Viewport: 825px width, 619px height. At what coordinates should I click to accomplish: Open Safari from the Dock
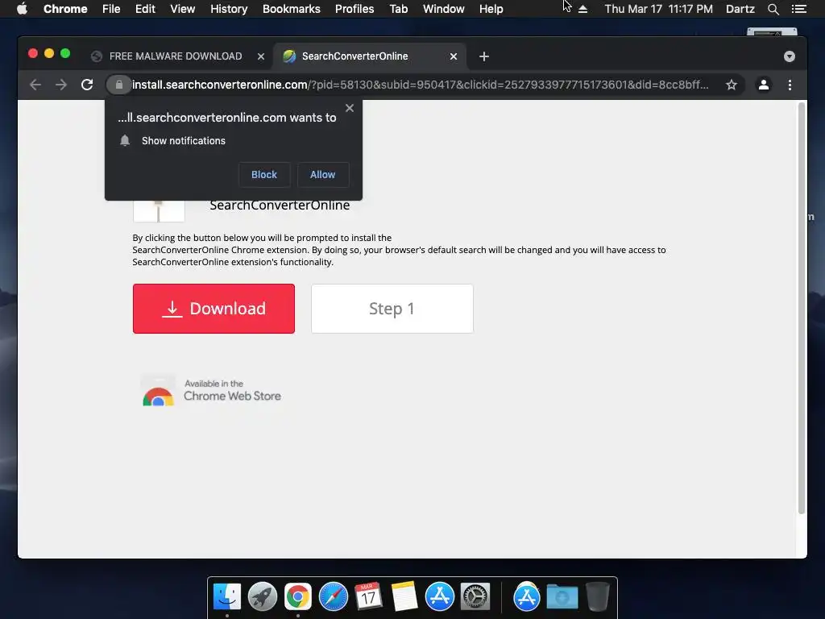pos(333,597)
